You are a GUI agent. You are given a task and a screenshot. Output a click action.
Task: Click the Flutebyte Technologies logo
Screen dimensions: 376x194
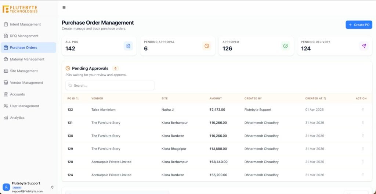tap(20, 9)
